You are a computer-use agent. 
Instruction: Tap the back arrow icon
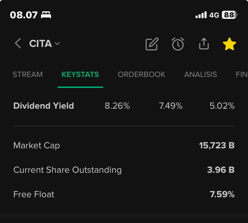tap(18, 43)
